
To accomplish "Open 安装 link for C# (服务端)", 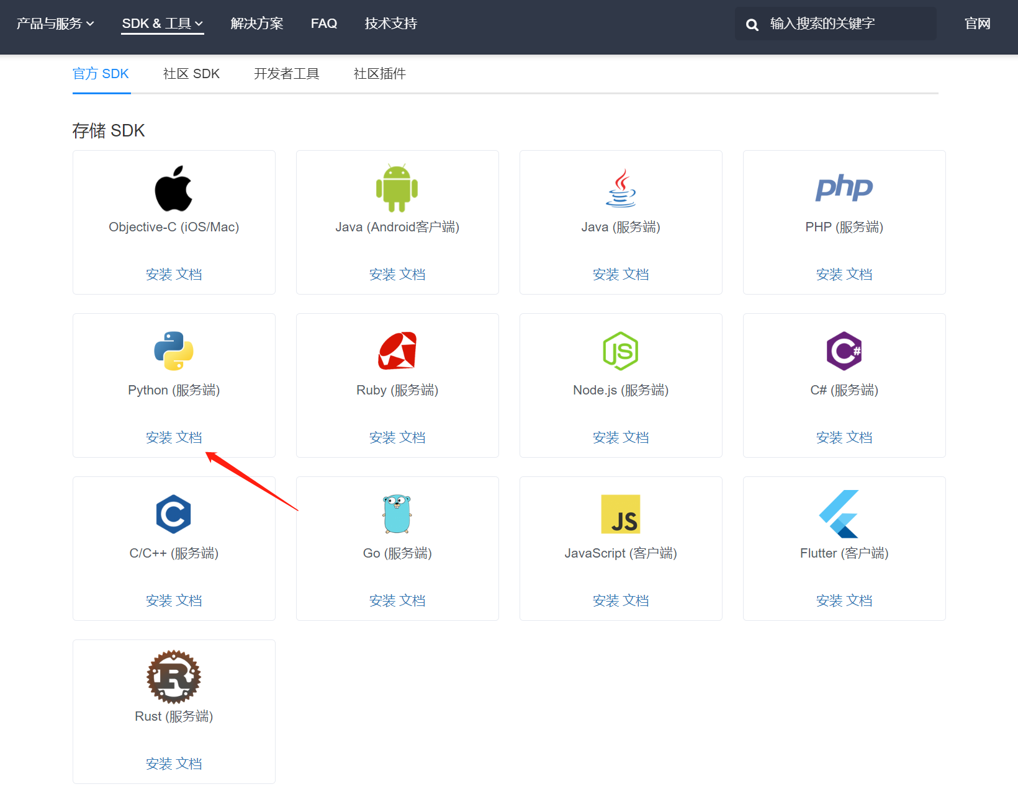I will [829, 437].
